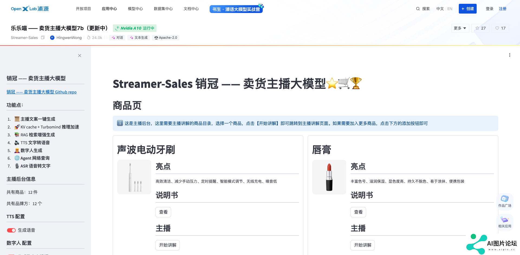This screenshot has width=520, height=255.
Task: Open the 应用中心 menu
Action: 109,9
